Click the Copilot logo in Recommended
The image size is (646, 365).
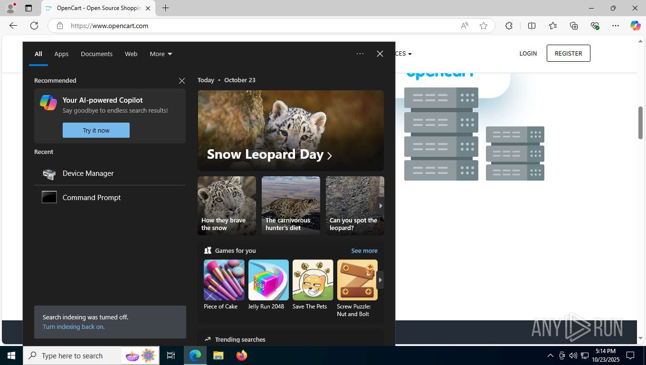pos(48,103)
